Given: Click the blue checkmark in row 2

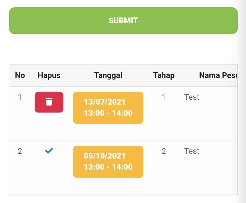Looking at the screenshot, I should [49, 151].
